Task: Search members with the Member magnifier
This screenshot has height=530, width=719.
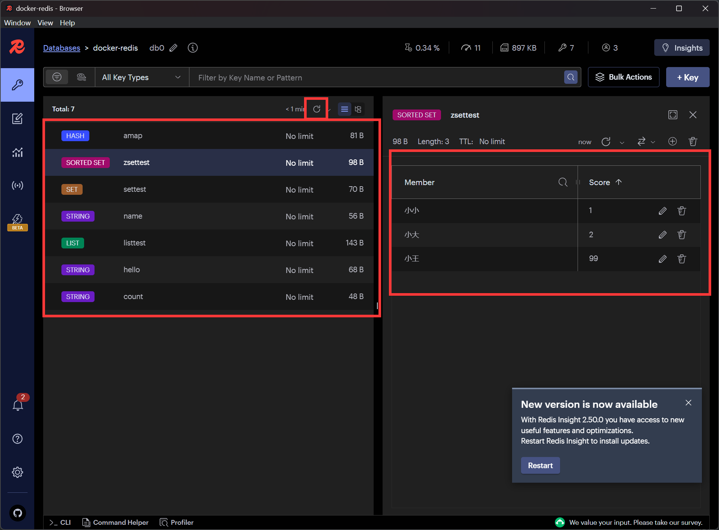Action: [x=563, y=182]
